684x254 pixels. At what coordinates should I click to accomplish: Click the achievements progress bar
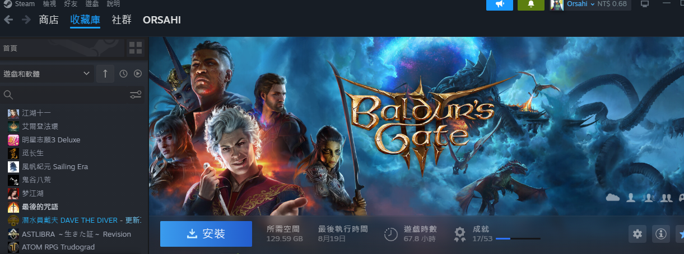(518, 238)
